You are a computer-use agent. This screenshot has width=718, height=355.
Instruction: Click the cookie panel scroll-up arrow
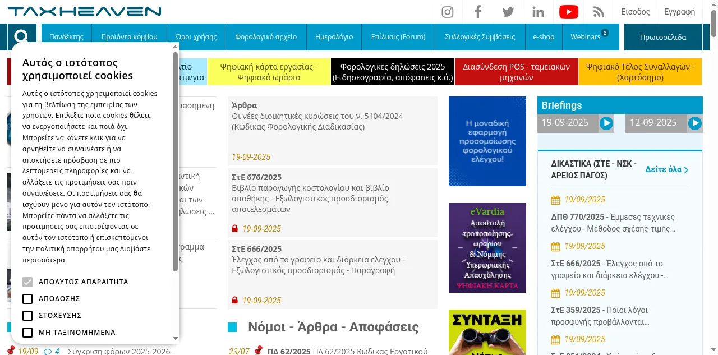pyautogui.click(x=175, y=48)
